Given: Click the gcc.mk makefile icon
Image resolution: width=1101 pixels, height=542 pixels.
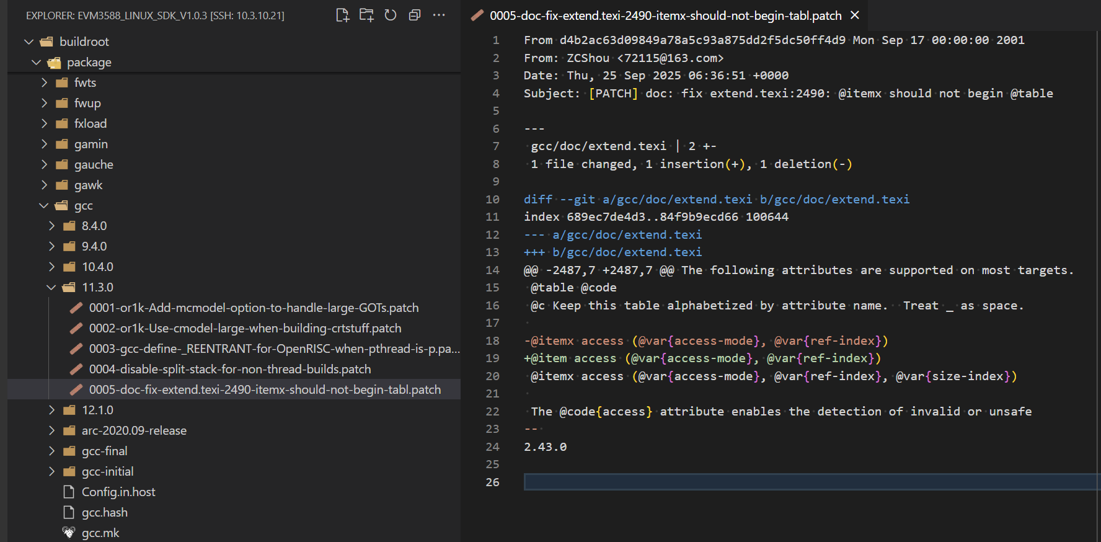Looking at the screenshot, I should pos(69,533).
